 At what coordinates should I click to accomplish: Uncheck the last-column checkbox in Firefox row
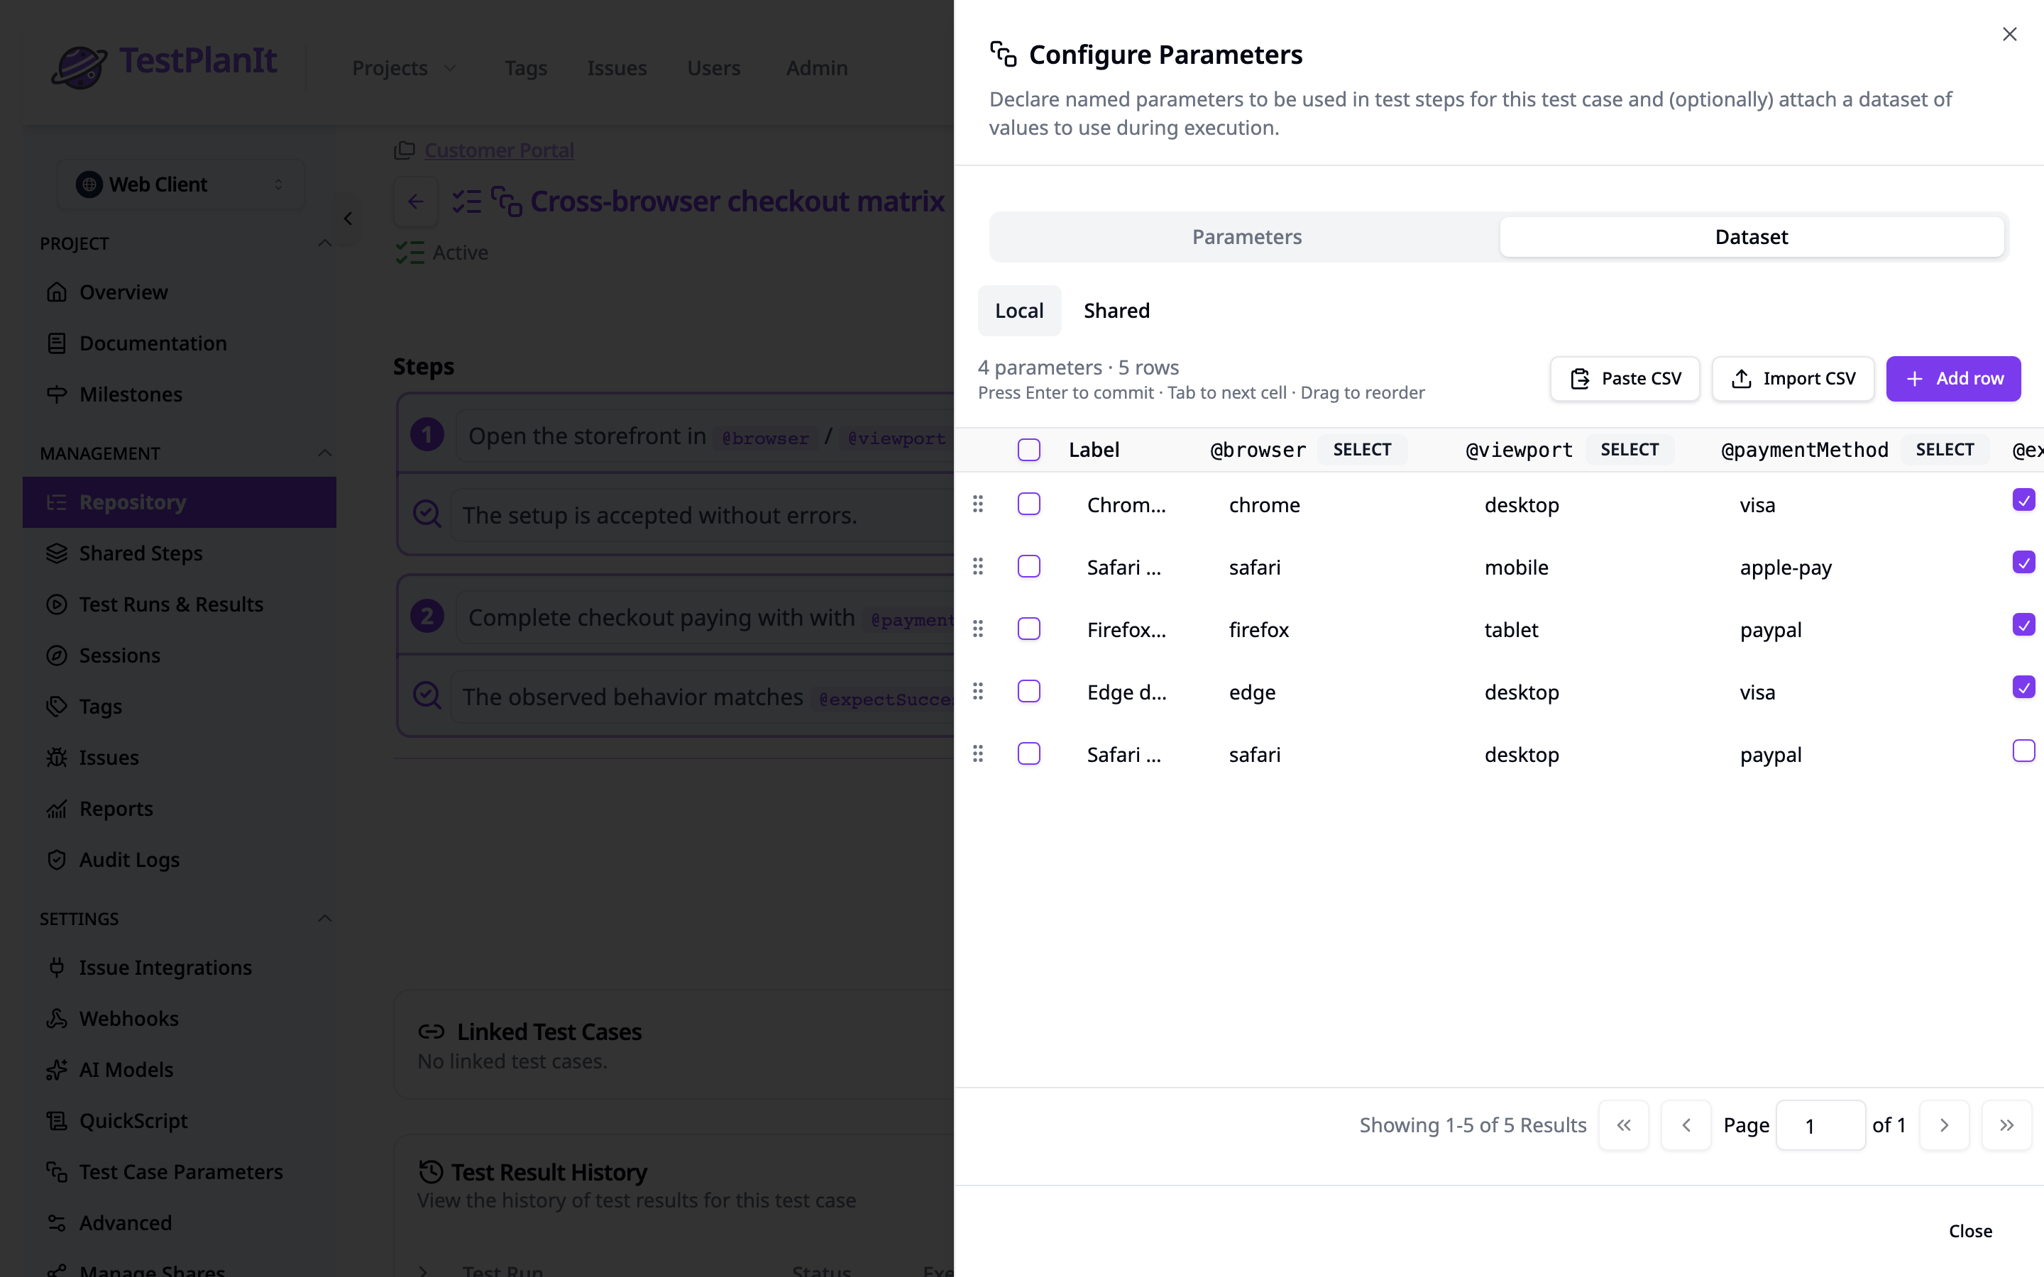[2023, 625]
